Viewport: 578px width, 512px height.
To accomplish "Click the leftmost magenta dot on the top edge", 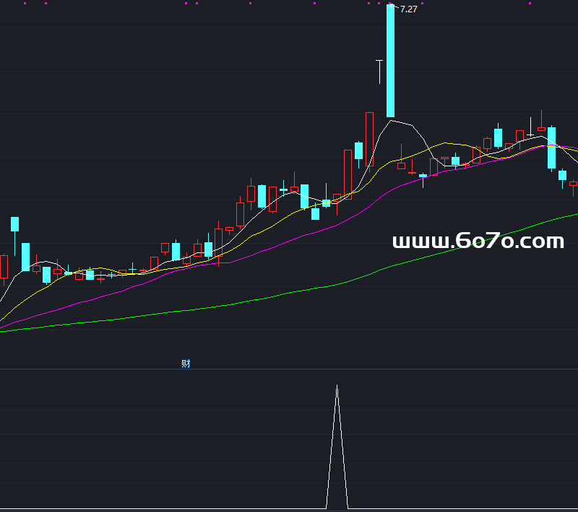I will tap(24, 3).
